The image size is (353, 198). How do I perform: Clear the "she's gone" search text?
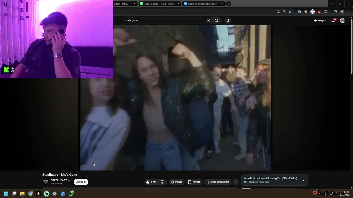[208, 20]
